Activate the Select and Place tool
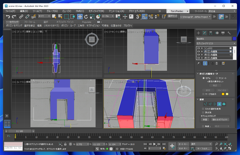 [98, 17]
